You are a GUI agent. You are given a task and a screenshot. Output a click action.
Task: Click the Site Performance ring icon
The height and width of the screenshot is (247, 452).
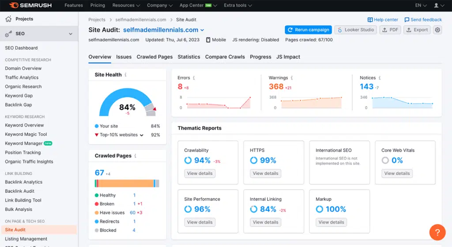coord(188,209)
